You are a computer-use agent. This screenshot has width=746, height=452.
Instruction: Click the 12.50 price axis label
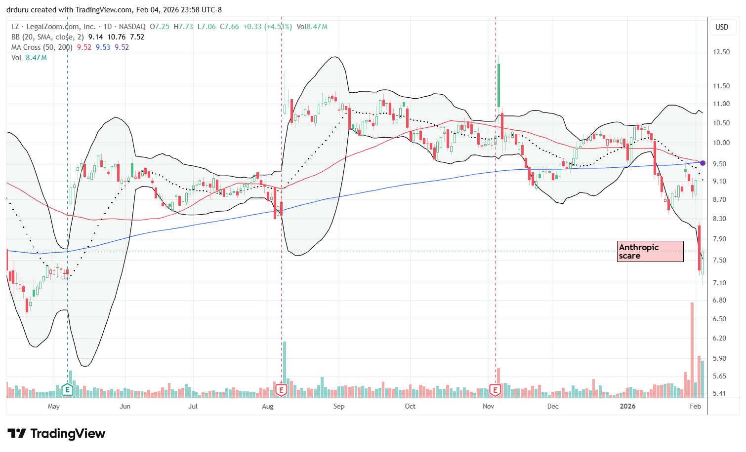(721, 52)
